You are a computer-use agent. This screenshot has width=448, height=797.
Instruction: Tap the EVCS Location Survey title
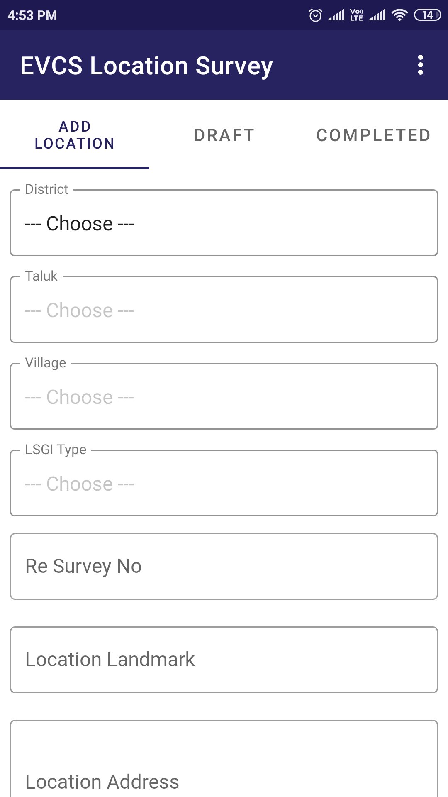pos(146,66)
